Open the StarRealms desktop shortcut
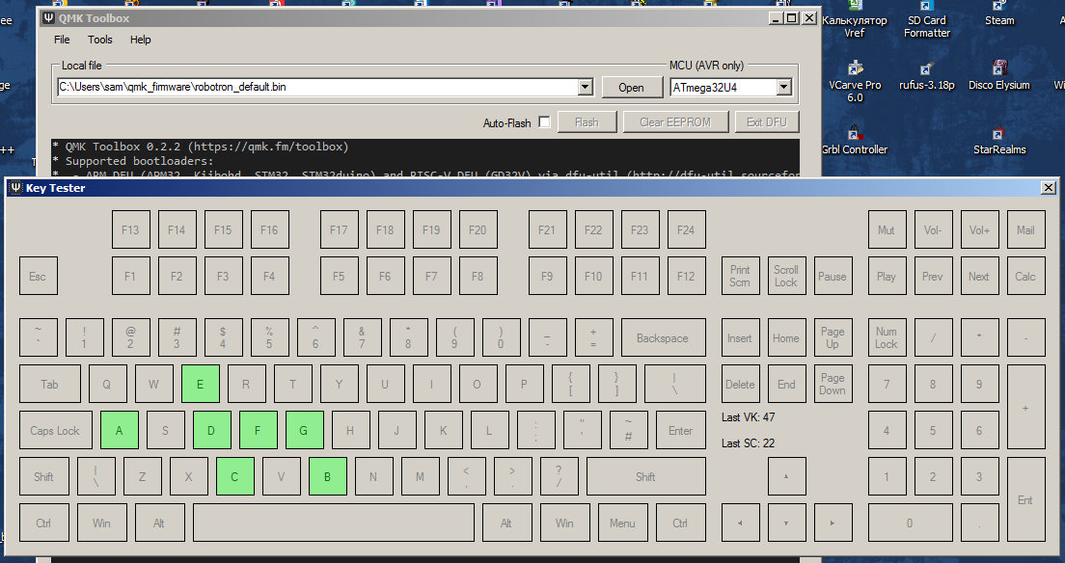This screenshot has width=1065, height=563. point(999,139)
